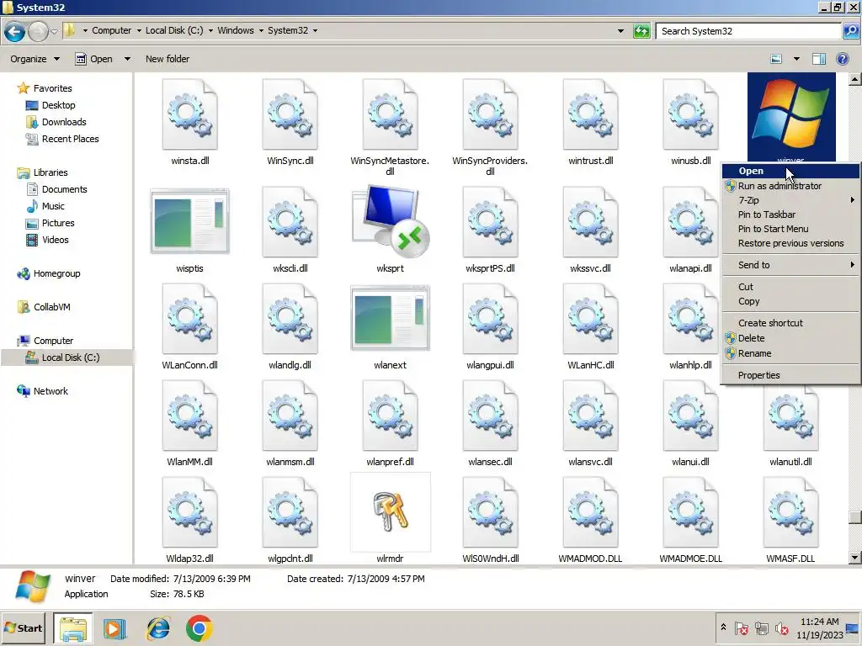Select the winusb.dll file icon
The width and height of the screenshot is (862, 646).
click(690, 114)
